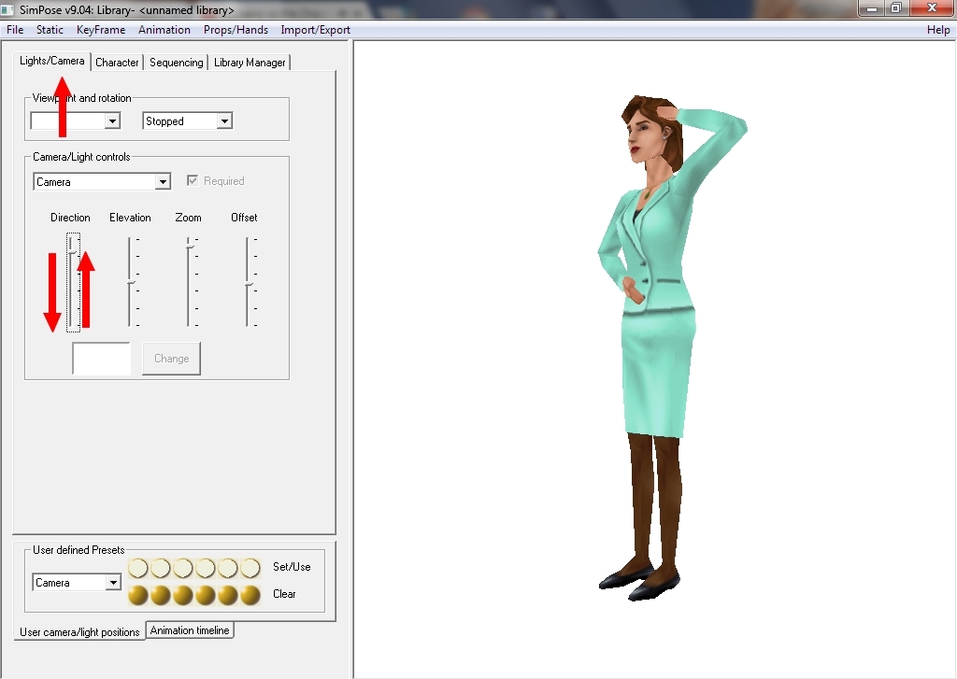Screen dimensions: 957x679
Task: Click the first Set/Use preset button
Action: [x=138, y=568]
